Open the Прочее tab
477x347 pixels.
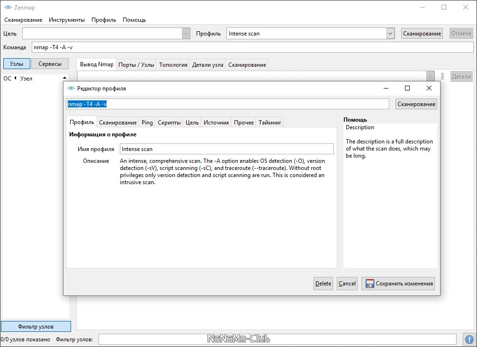[x=243, y=123]
